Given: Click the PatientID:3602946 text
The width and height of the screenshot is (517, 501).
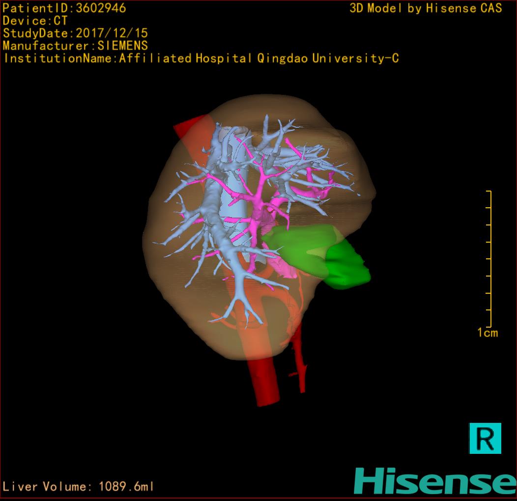Looking at the screenshot, I should tap(64, 8).
